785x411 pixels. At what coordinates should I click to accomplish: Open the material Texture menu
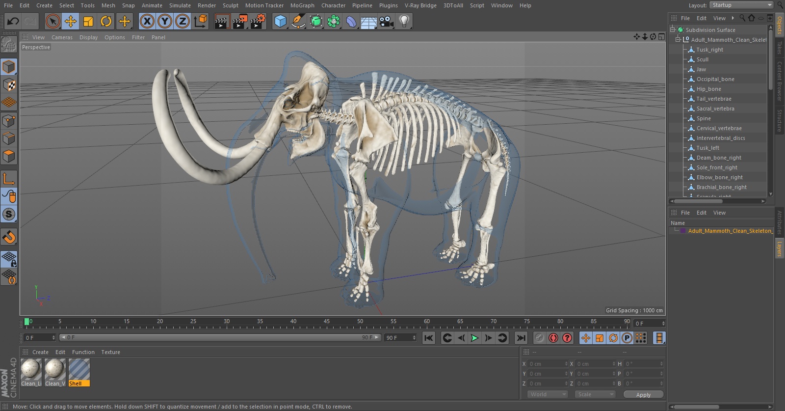(110, 352)
